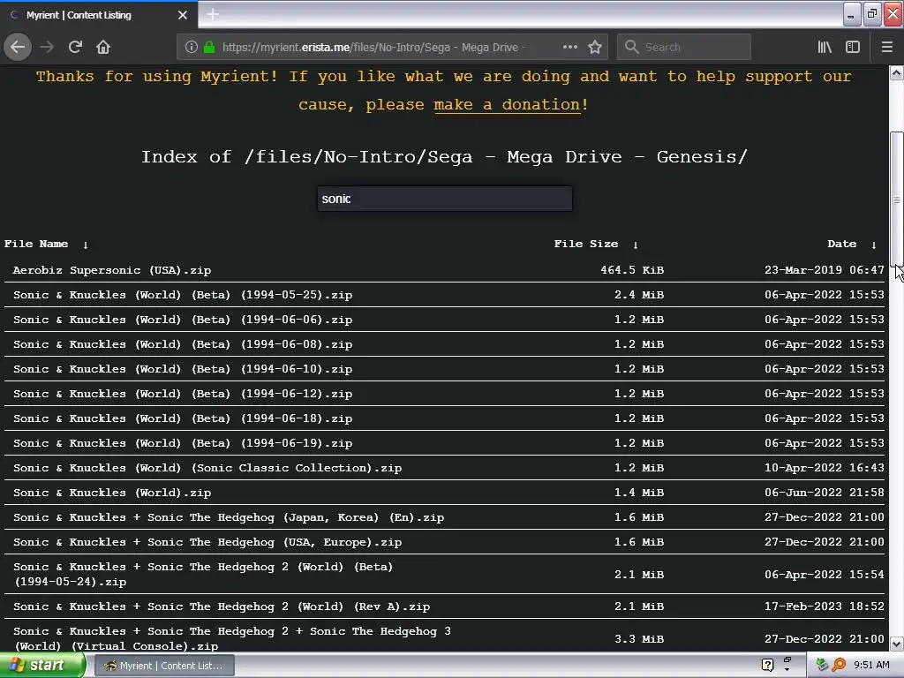Open Aerobiz Supersonic (USA).zip
Viewport: 904px width, 678px height.
(112, 270)
